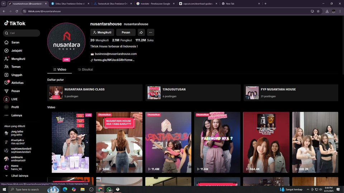The image size is (344, 193).
Task: Switch to translate Google search tab
Action: 155,4
